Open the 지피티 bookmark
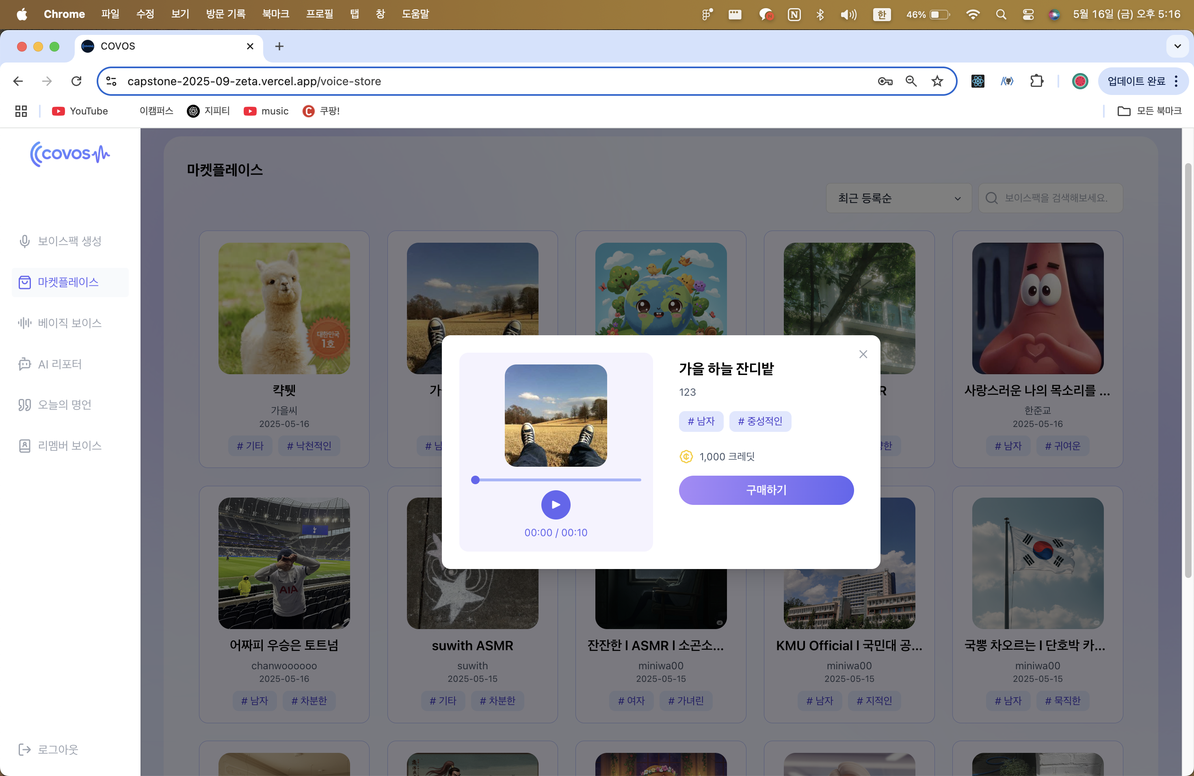This screenshot has width=1194, height=776. click(208, 111)
